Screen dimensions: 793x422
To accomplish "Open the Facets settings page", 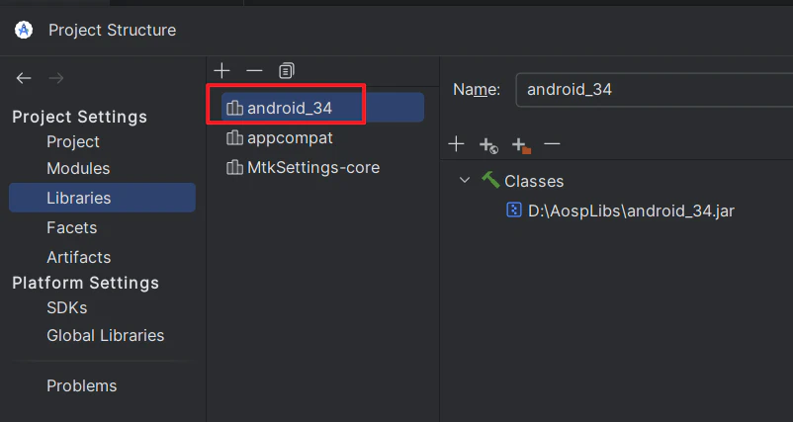I will click(72, 227).
